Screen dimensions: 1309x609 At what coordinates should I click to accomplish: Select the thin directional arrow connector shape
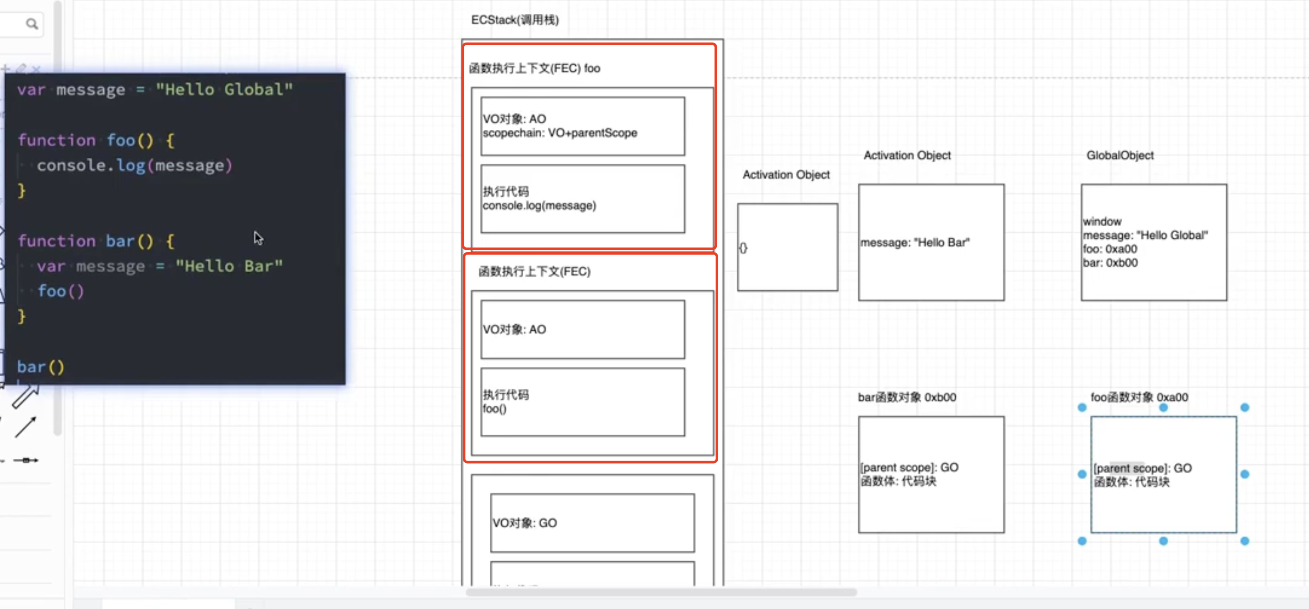[25, 427]
